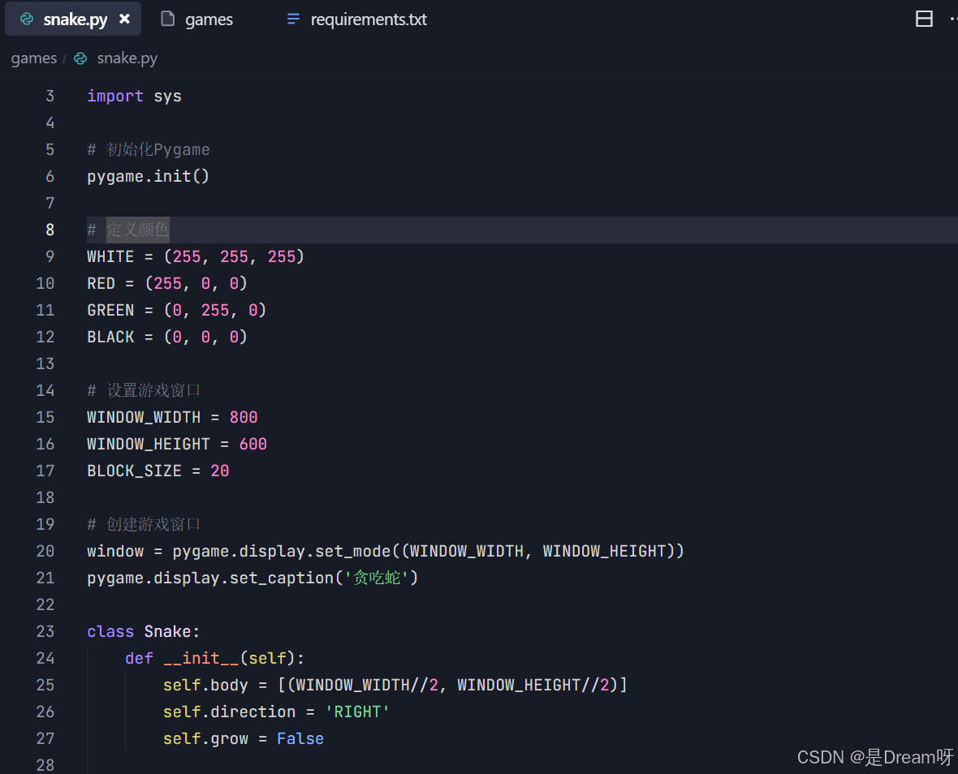Place cursor on the Snake class name

tap(167, 631)
